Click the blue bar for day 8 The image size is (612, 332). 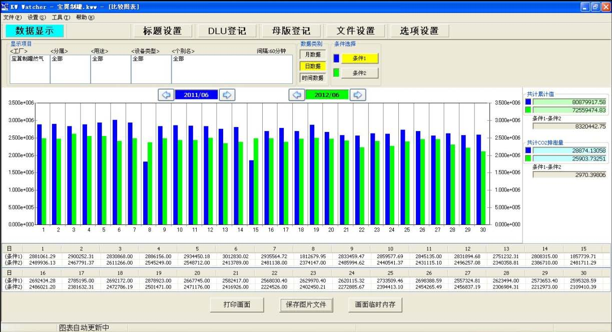click(x=146, y=192)
